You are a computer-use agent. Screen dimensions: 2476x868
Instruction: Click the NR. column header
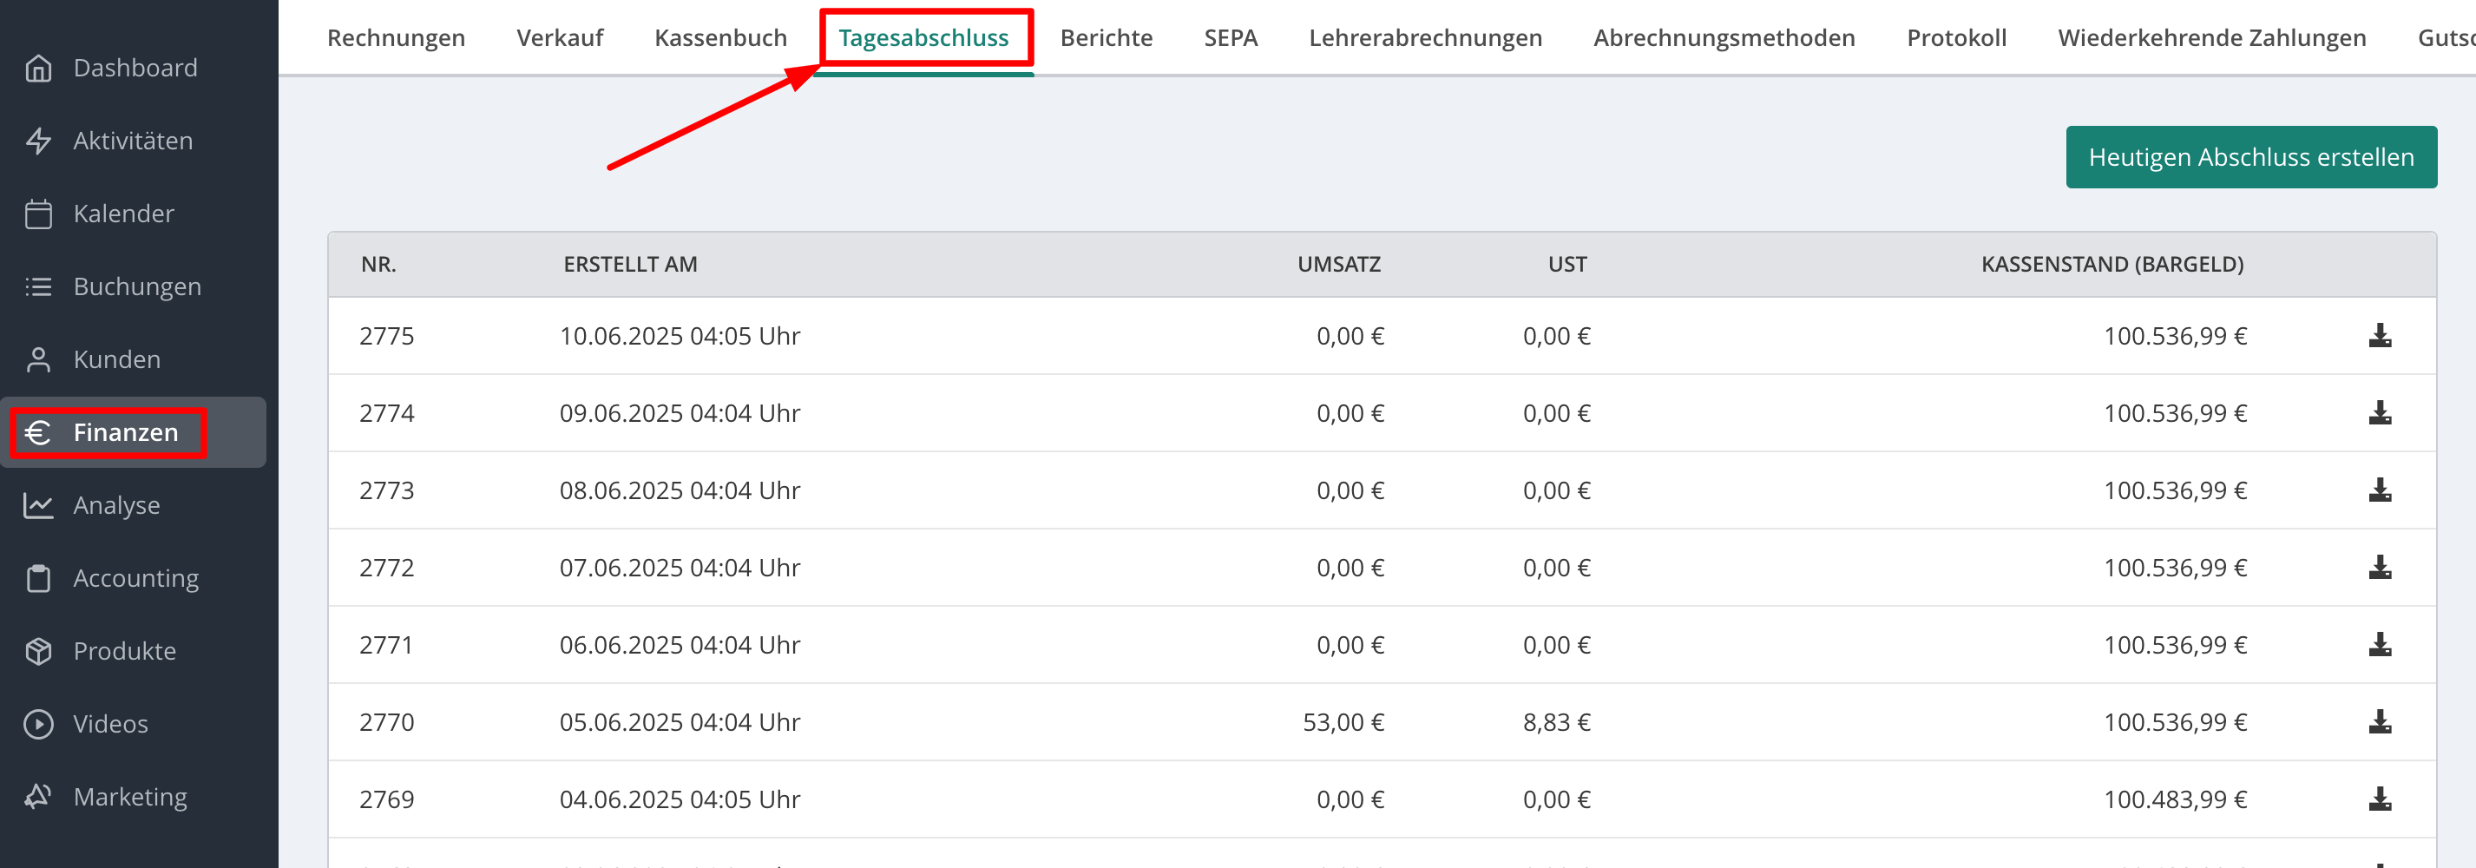tap(378, 265)
